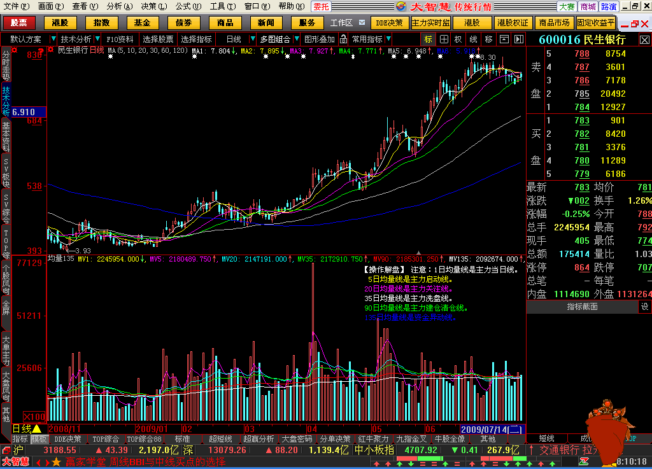
Task: Click the Dazhihui globe logo in title bar
Action: pos(401,6)
